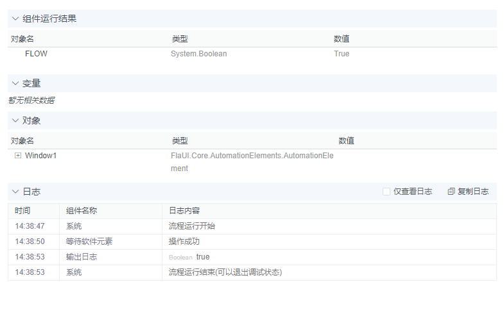This screenshot has height=321, width=504.
Task: Click the 组件名称 column header
Action: click(82, 211)
